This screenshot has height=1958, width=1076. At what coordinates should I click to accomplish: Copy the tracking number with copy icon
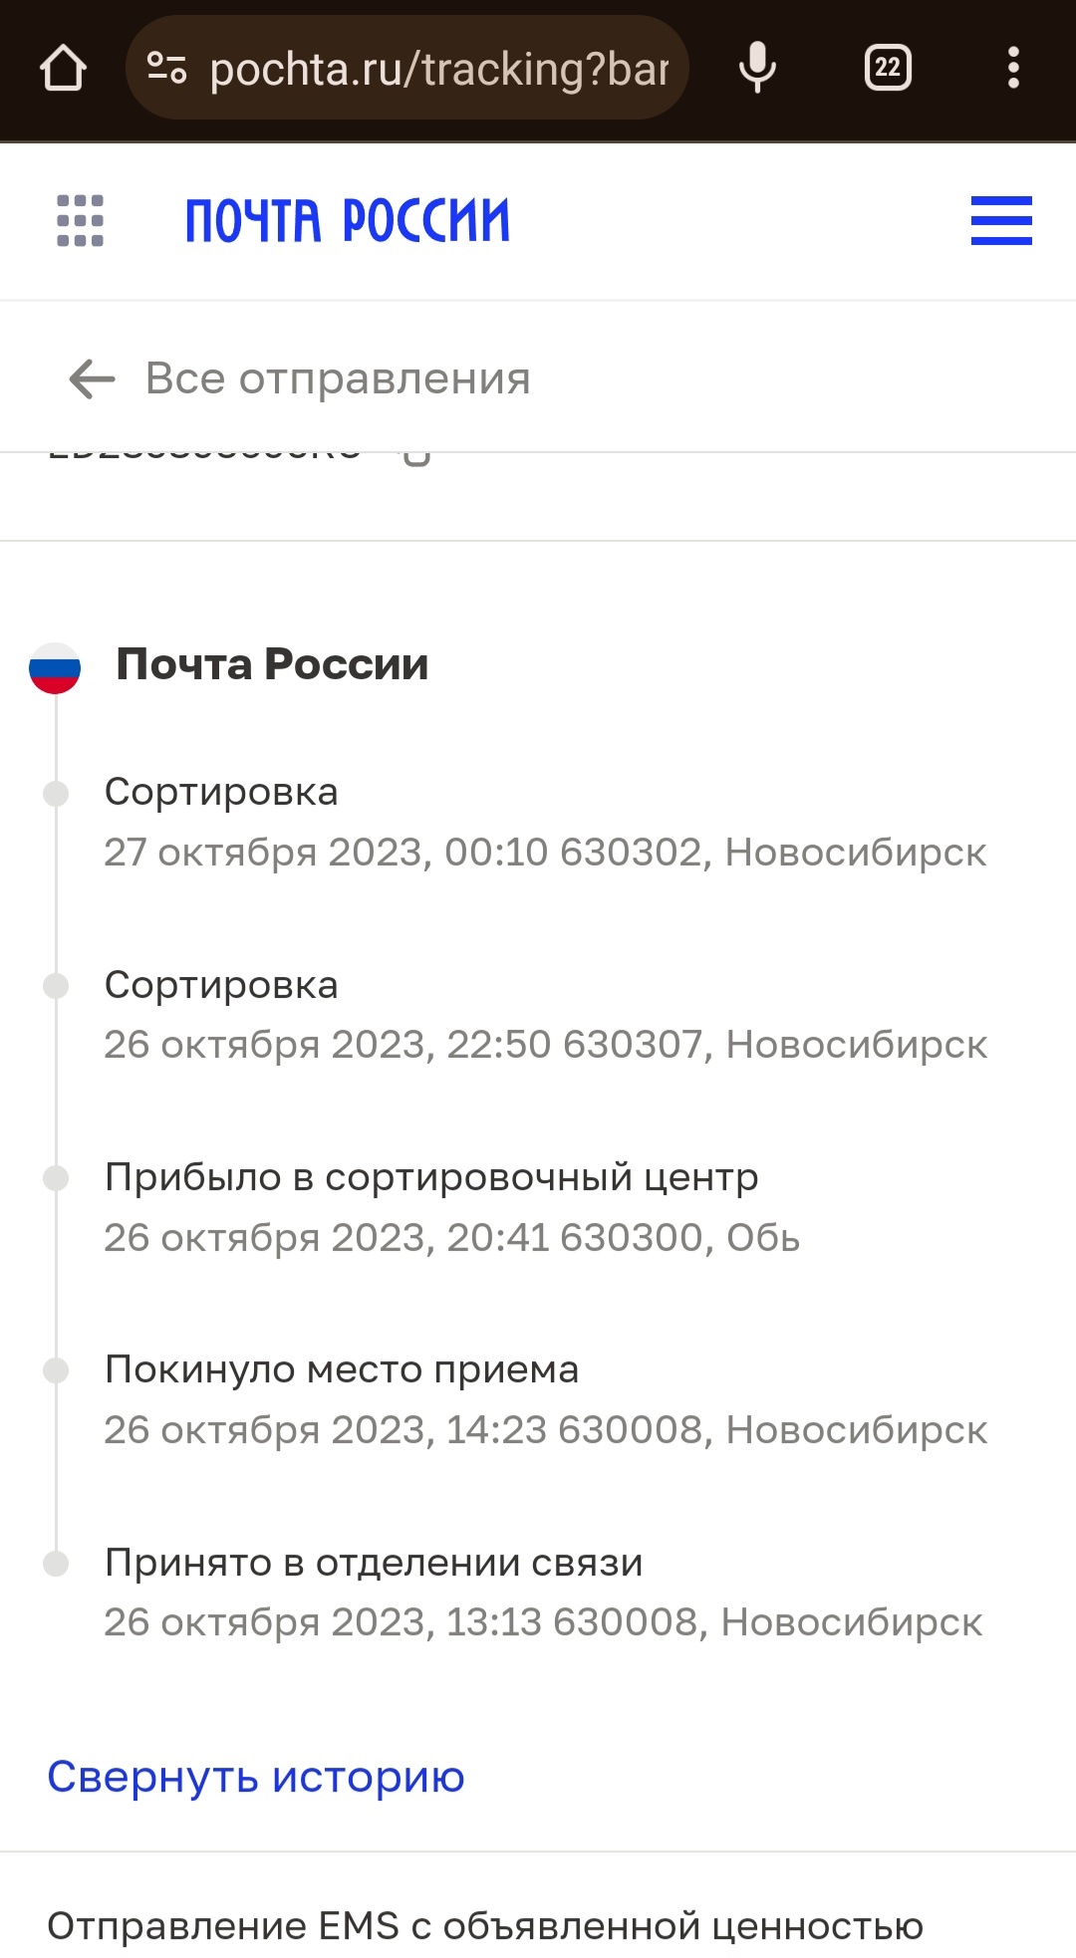(x=415, y=457)
